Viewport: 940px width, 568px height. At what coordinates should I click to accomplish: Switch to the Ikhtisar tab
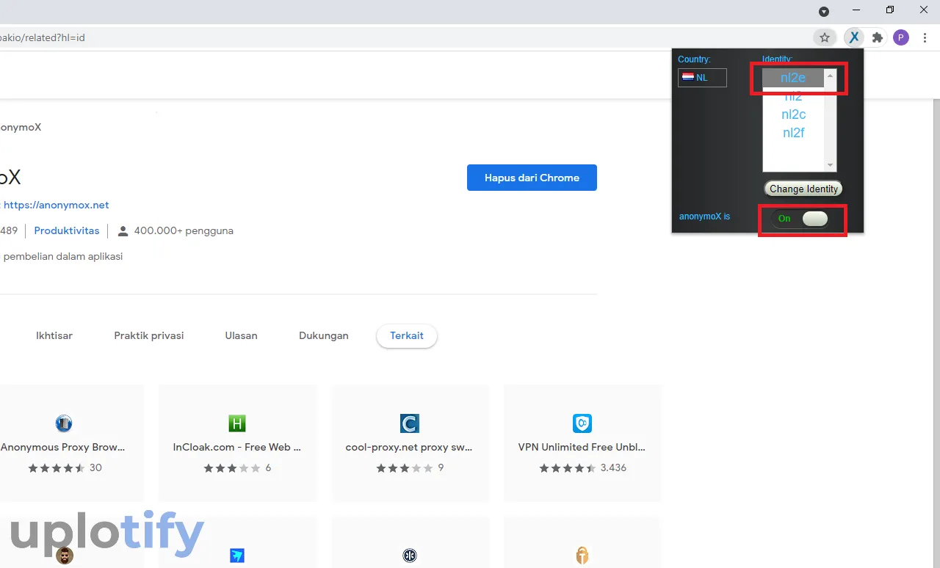tap(54, 335)
